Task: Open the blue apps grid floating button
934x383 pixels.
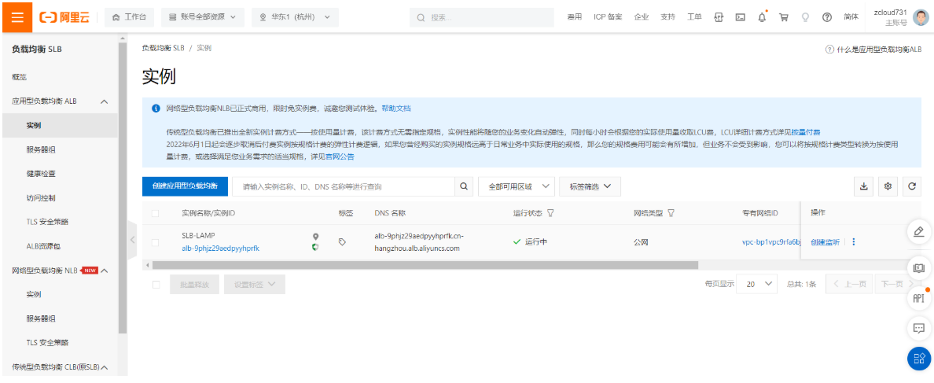Action: [x=918, y=358]
